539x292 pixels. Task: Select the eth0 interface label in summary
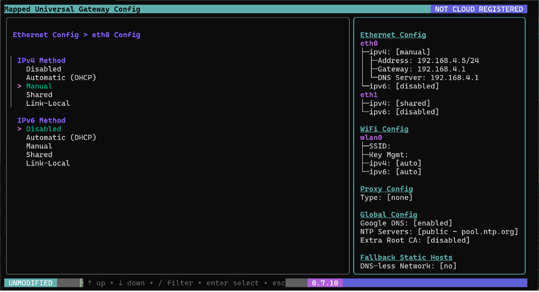tap(369, 44)
